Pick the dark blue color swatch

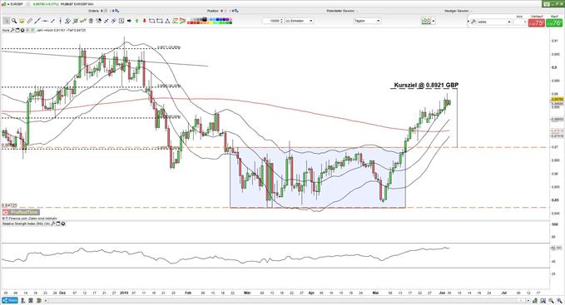coord(224,19)
